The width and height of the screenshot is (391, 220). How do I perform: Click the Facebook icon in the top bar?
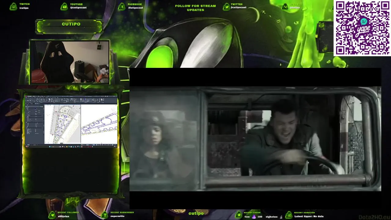click(122, 6)
